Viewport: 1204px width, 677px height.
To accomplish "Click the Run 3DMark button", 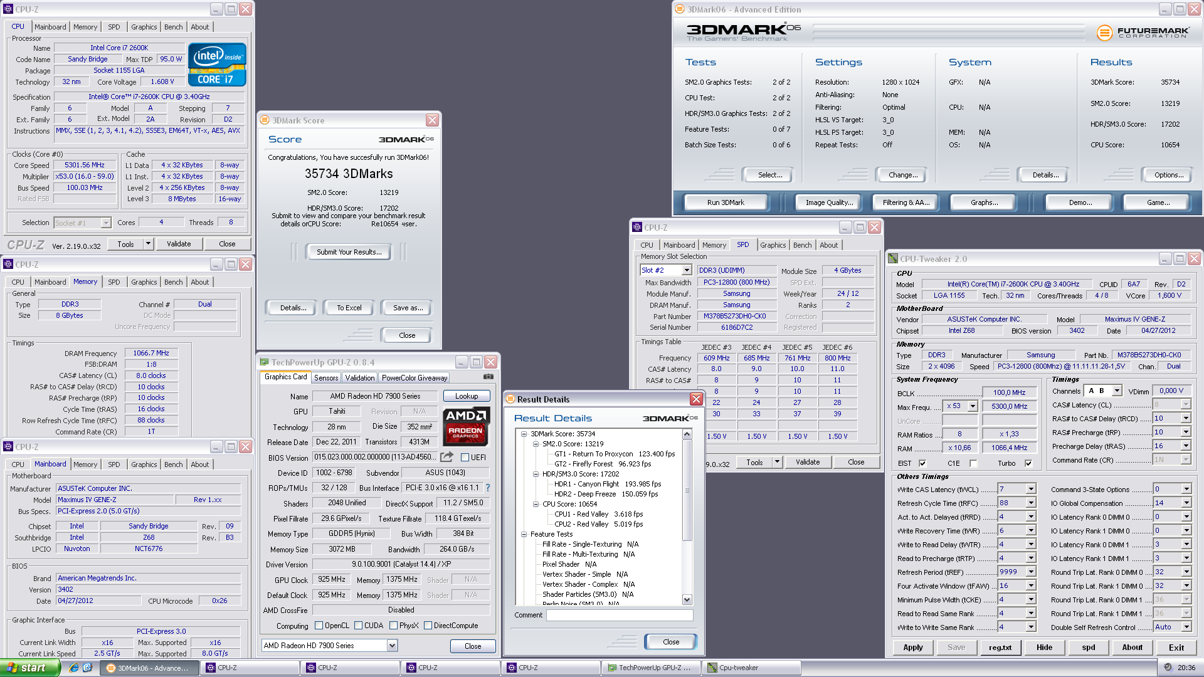I will (726, 202).
